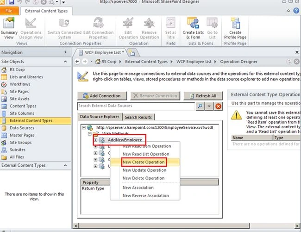This screenshot has height=232, width=301.
Task: Choose New Update Operation
Action: (144, 170)
